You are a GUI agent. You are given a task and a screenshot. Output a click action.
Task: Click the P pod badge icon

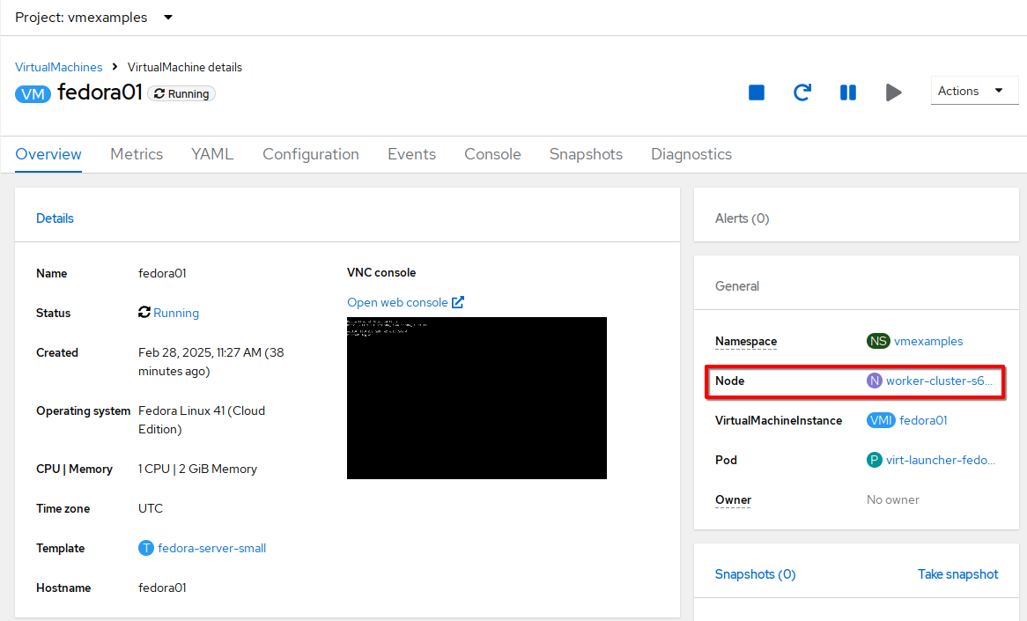pos(875,460)
